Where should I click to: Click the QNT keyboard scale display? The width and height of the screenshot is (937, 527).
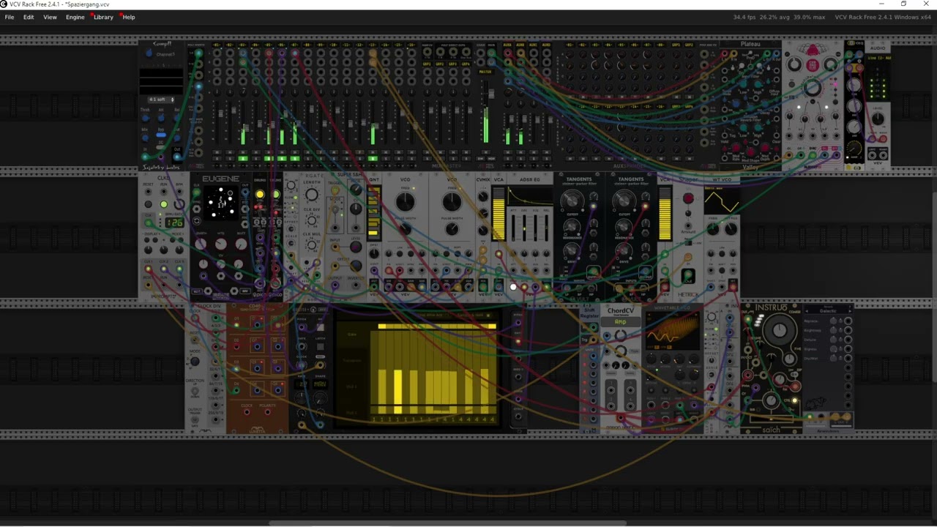pyautogui.click(x=374, y=212)
